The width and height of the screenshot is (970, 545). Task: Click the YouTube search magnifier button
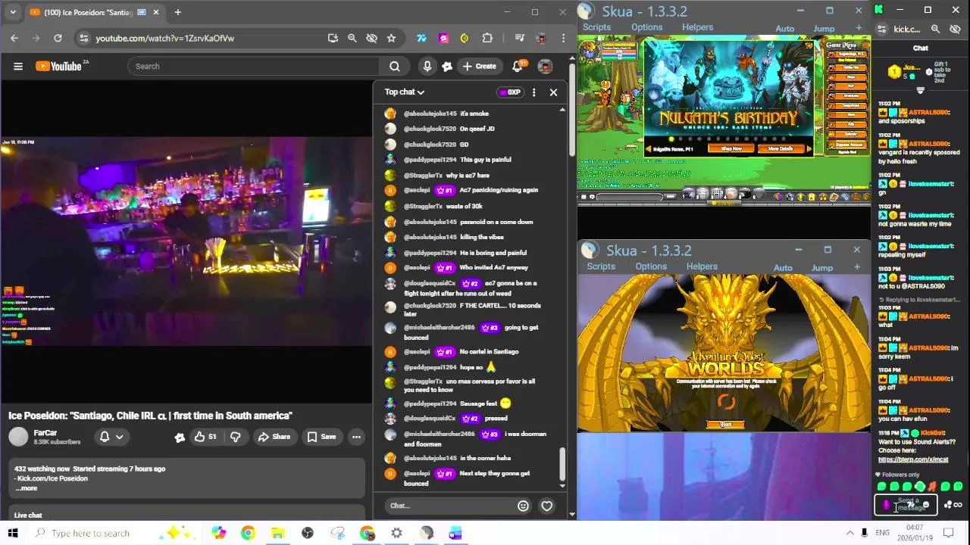395,66
